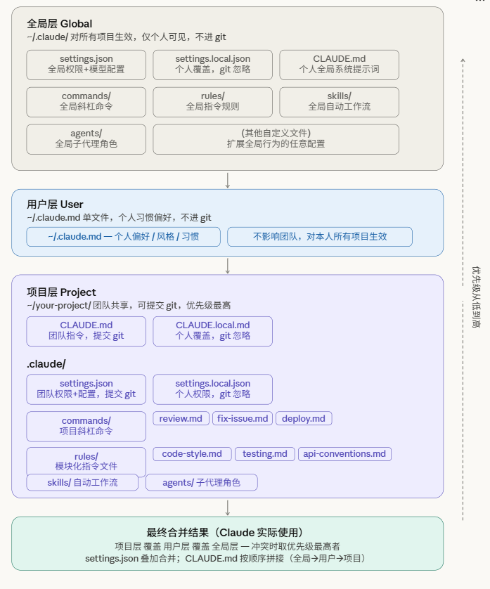Viewport: 490px width, 589px height.
Task: Click the api-conventions.md chip
Action: pyautogui.click(x=344, y=454)
